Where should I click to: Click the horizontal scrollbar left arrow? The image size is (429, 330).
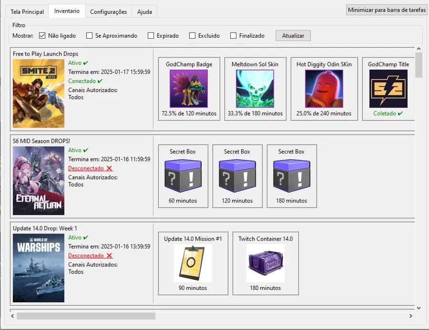point(12,316)
